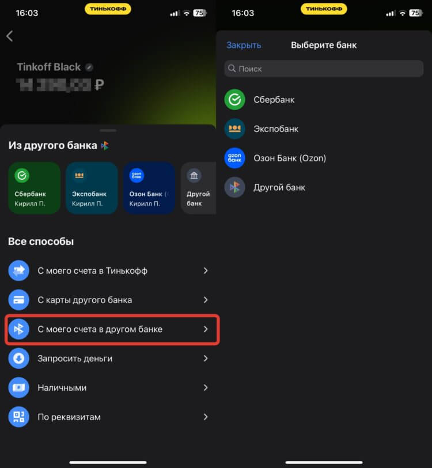Screen dimensions: 432x468
Task: Tap the Tinkoff Black account title
Action: pyautogui.click(x=48, y=67)
